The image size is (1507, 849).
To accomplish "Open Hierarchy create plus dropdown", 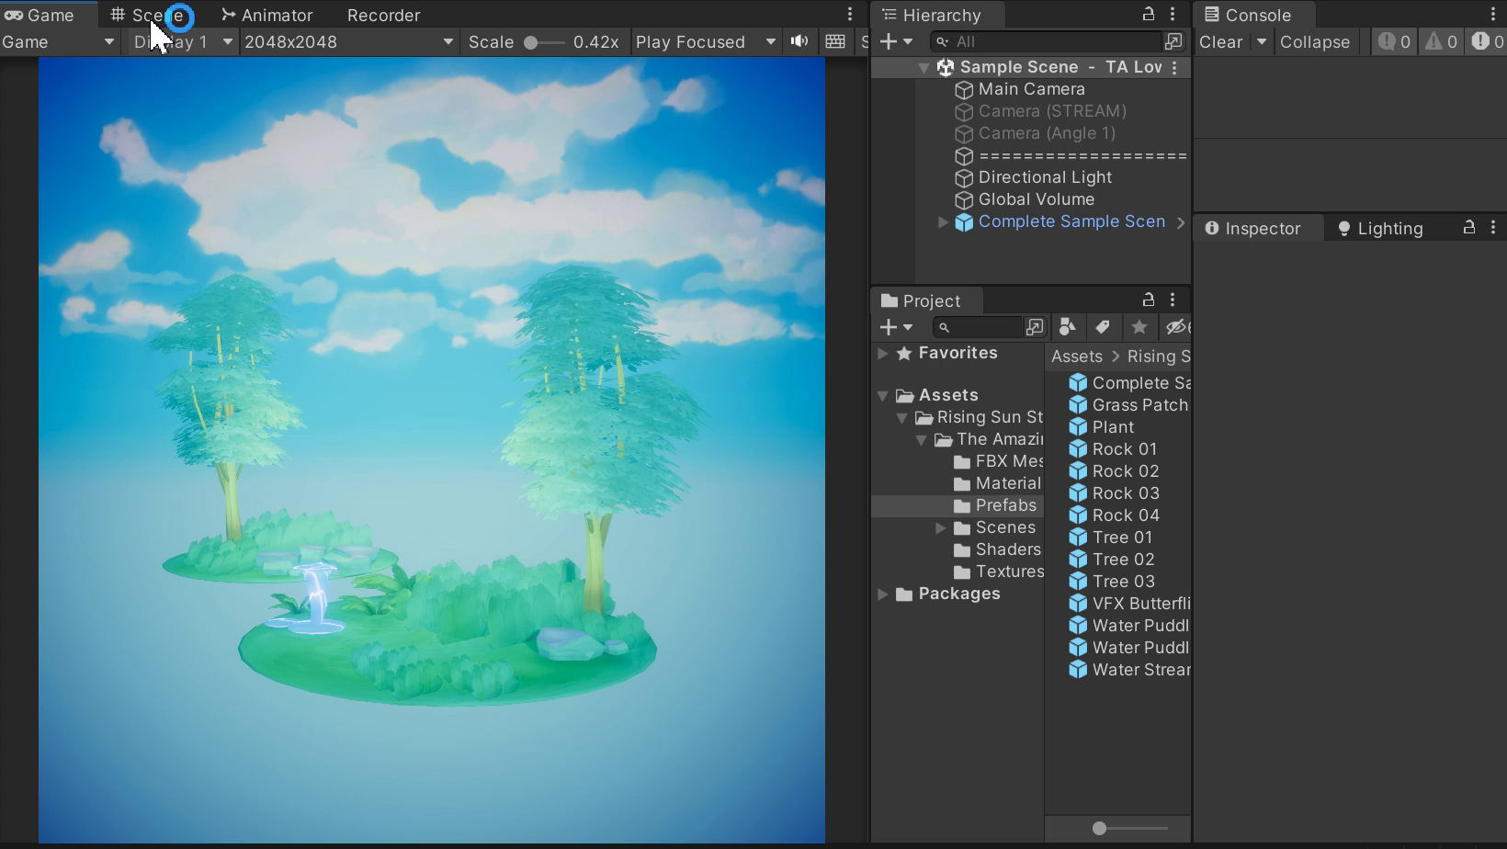I will pyautogui.click(x=896, y=41).
